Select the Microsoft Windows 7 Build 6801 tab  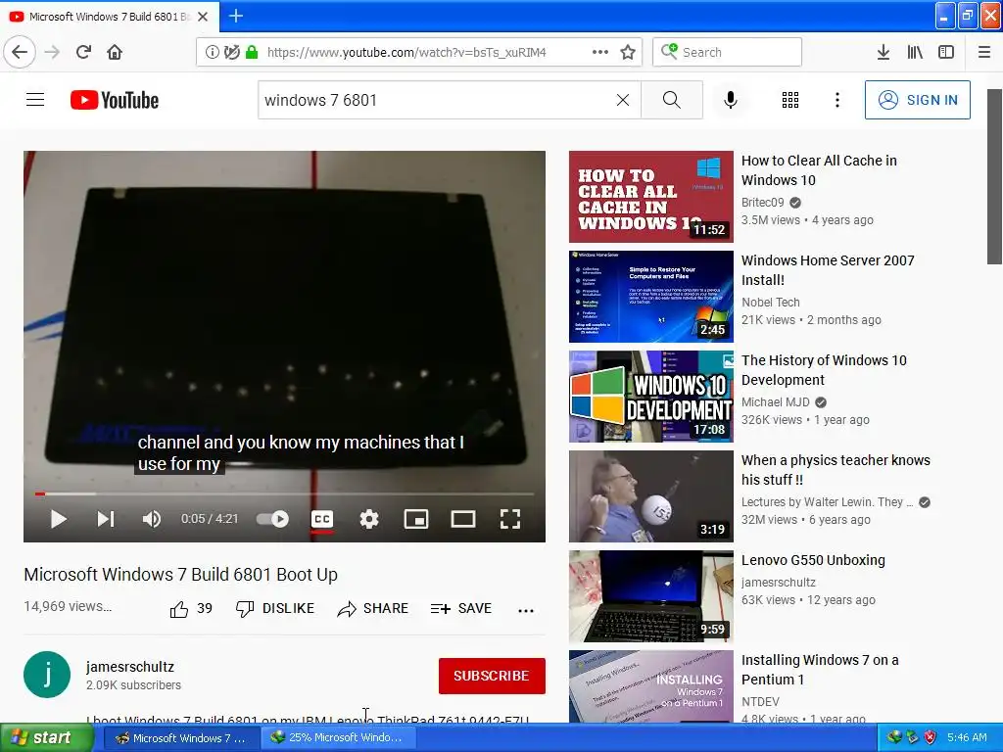[x=109, y=17]
